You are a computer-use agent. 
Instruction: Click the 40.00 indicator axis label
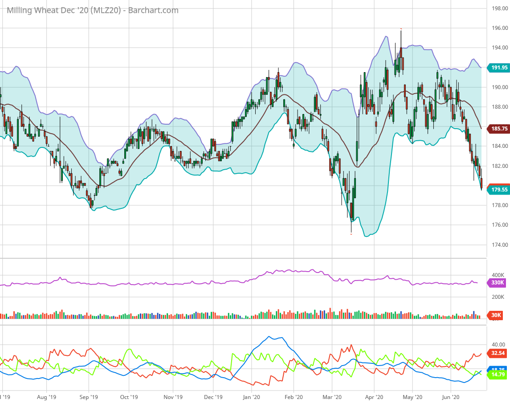pos(498,345)
